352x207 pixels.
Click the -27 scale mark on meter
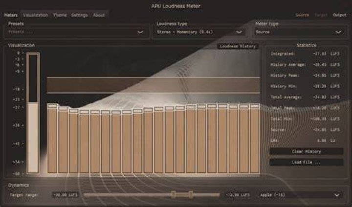coord(18,107)
